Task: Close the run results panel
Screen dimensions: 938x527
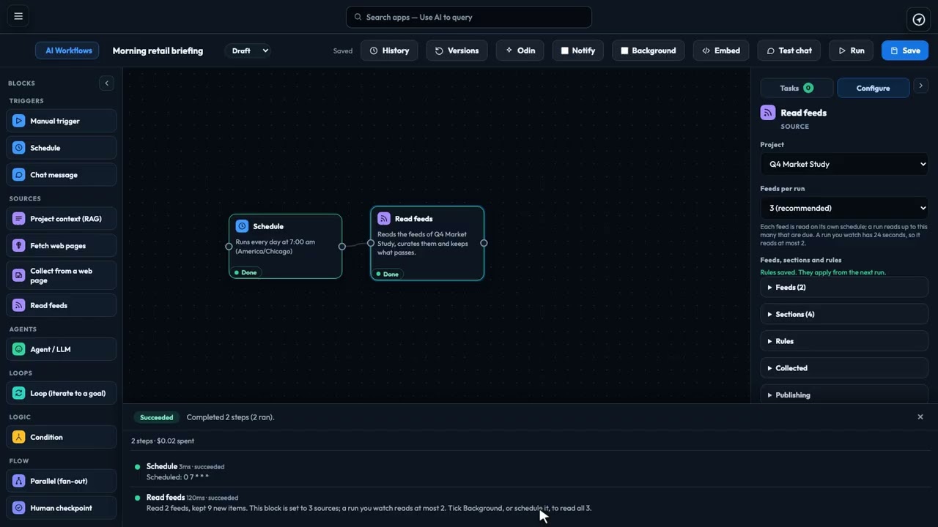Action: 920,417
